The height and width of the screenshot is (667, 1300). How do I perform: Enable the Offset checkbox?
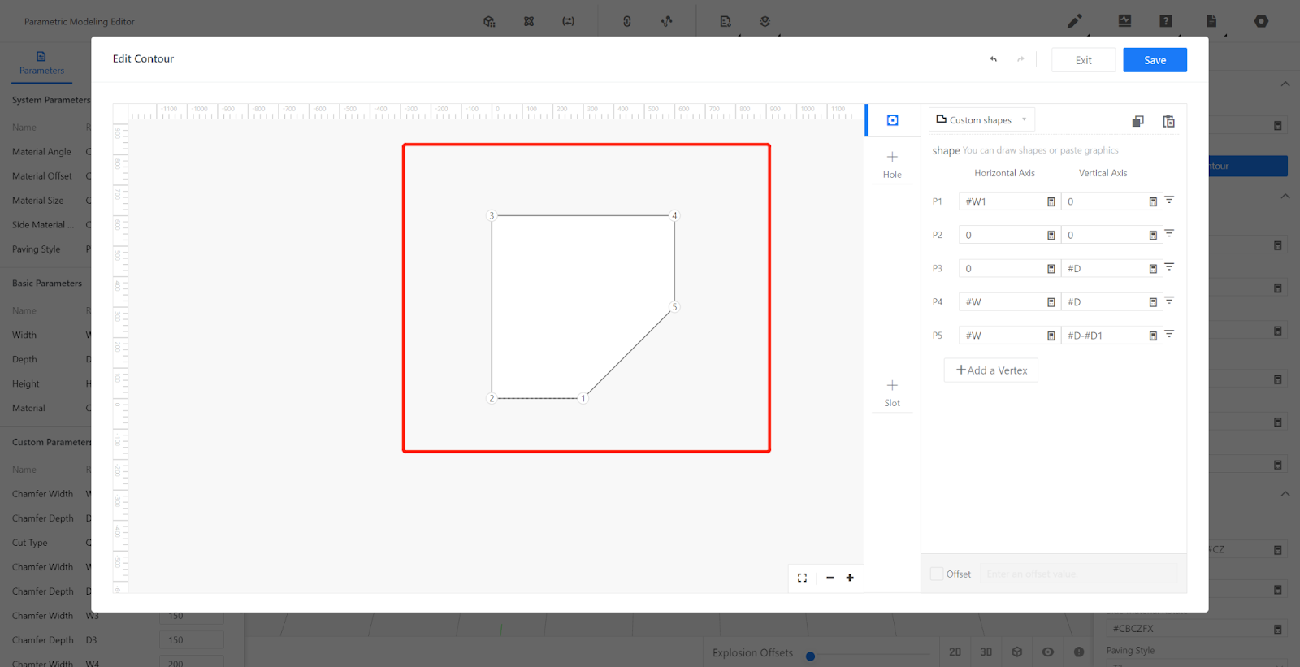[x=937, y=574]
